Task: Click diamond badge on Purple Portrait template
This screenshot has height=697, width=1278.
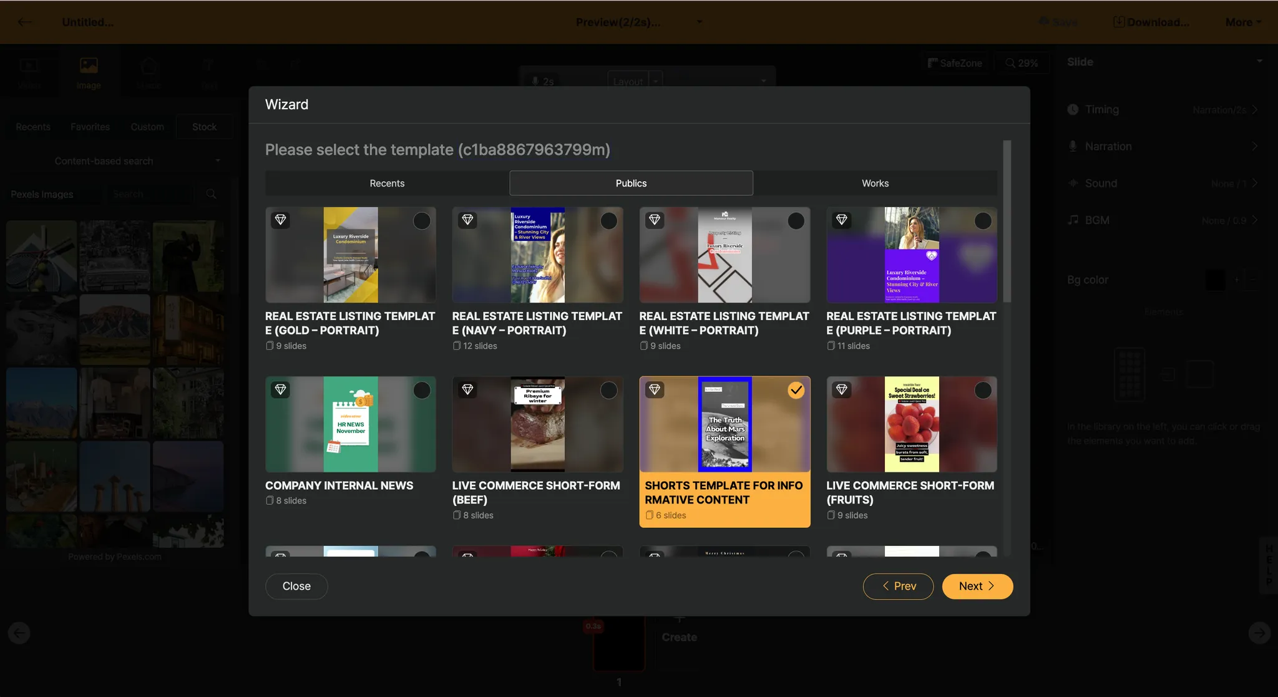Action: point(842,220)
